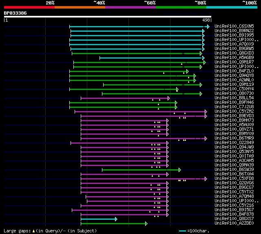261x234 pixels.
Task: Click the arrowhead ending the B8LL54 alignment
Action: click(x=169, y=98)
